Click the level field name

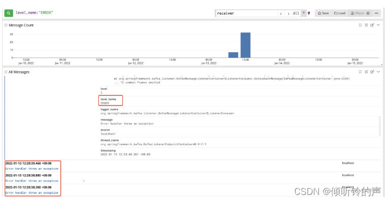coord(103,89)
